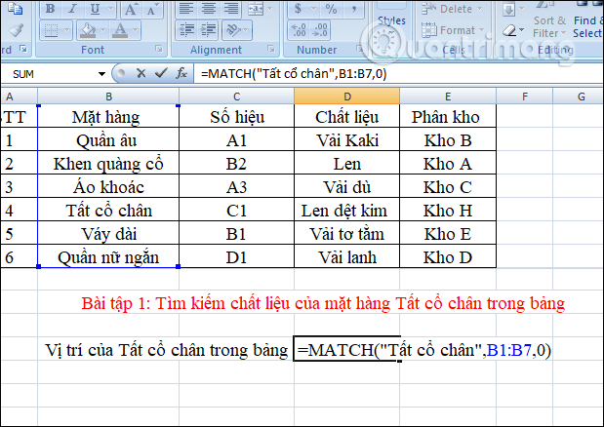Click cell containing 'Len dệt kim'
The image size is (604, 427).
(x=347, y=211)
